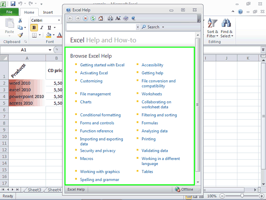Open the 'Tables' help link

click(x=147, y=172)
